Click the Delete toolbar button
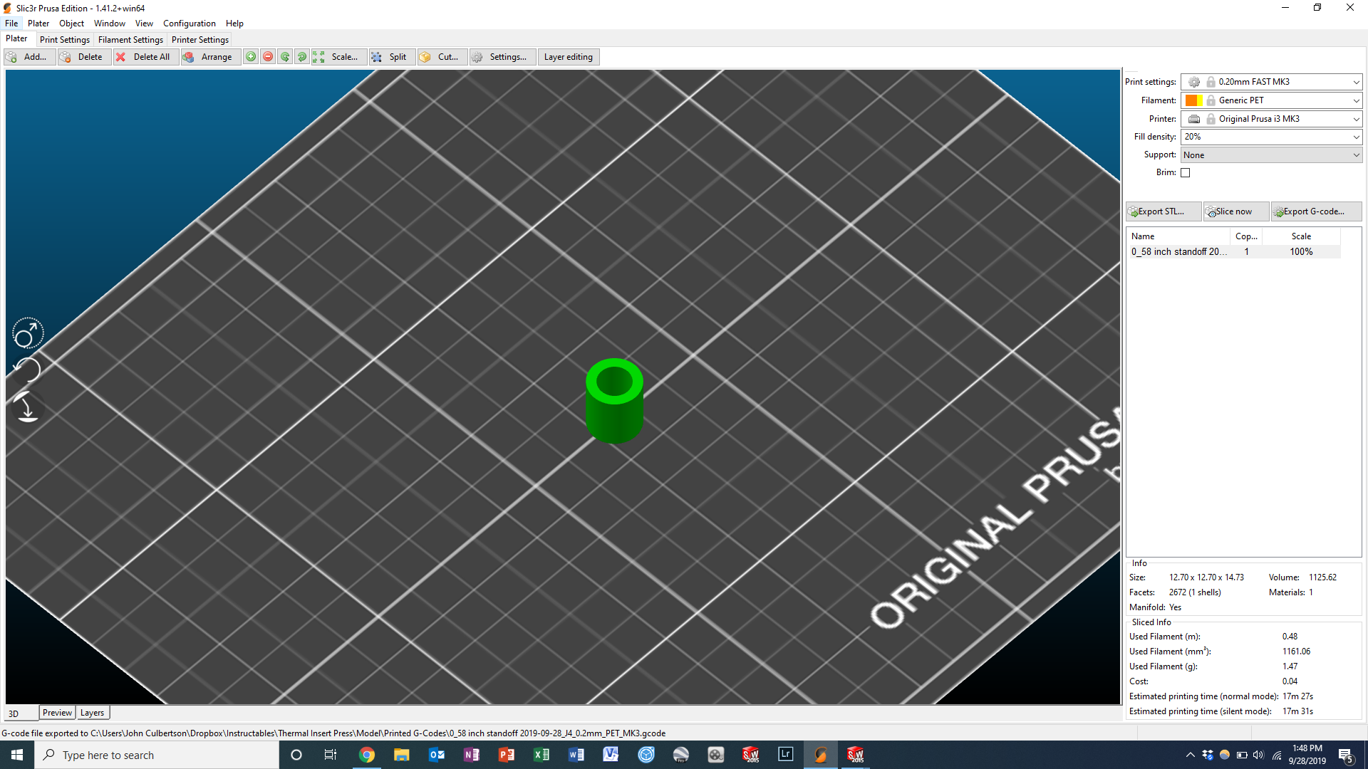This screenshot has width=1368, height=769. [83, 57]
